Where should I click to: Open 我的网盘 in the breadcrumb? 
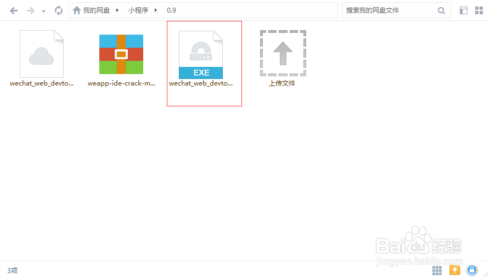(x=97, y=10)
